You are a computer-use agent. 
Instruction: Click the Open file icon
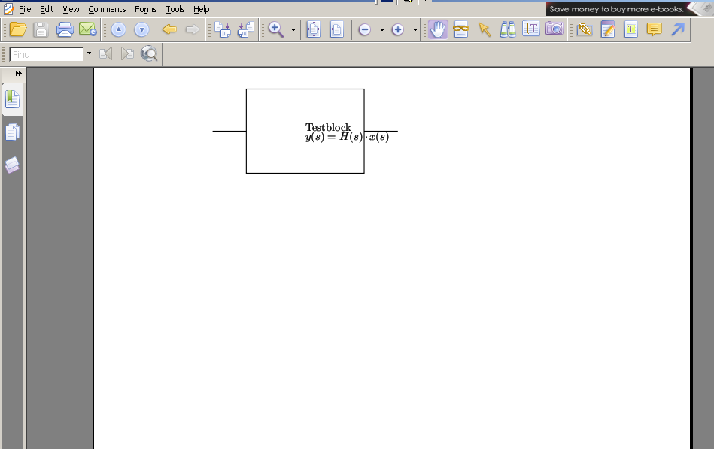[17, 29]
